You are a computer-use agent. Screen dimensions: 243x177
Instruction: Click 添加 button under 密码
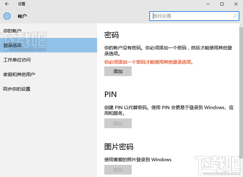click(118, 71)
